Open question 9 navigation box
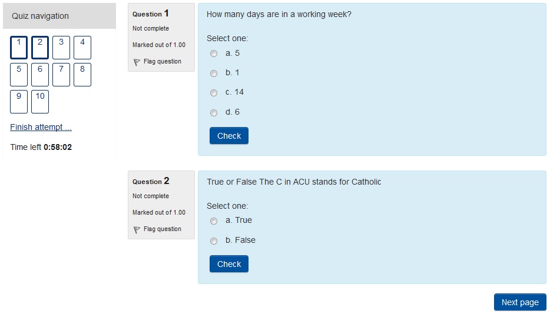Viewport: 550px width, 314px height. pyautogui.click(x=19, y=102)
